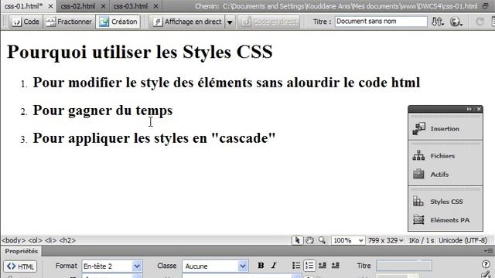This screenshot has height=278, width=495.
Task: Choose the Hand tool in status bar
Action: (309, 240)
